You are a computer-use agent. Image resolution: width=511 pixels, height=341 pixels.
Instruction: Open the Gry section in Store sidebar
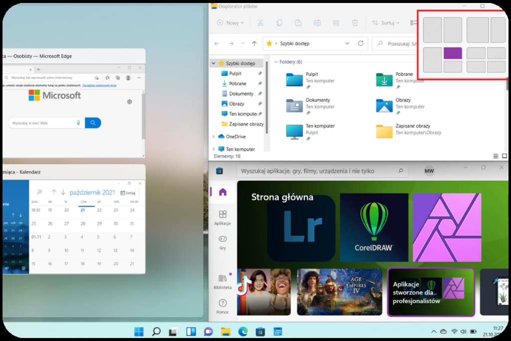click(223, 242)
